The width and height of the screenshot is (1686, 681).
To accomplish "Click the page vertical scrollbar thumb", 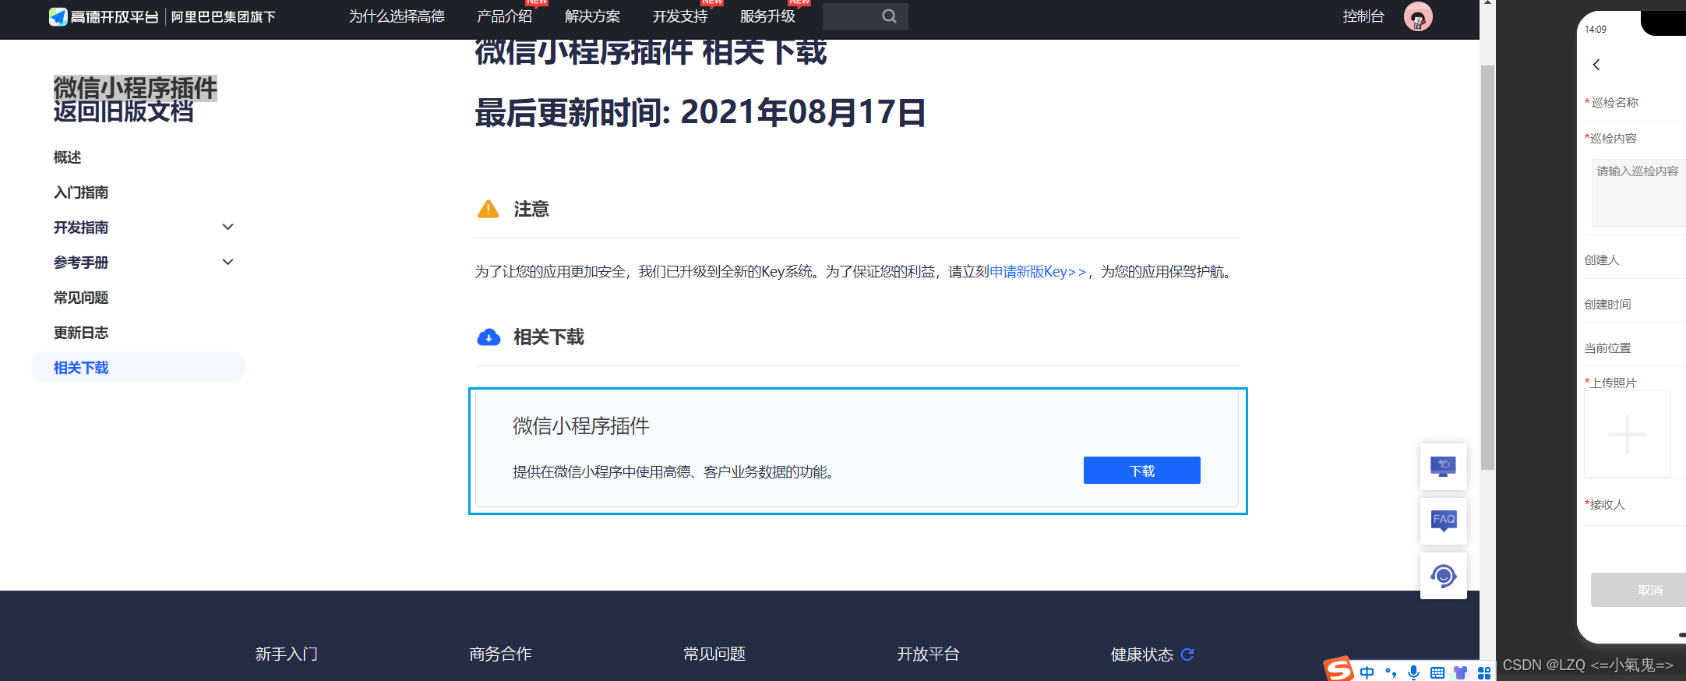I will pos(1487,268).
